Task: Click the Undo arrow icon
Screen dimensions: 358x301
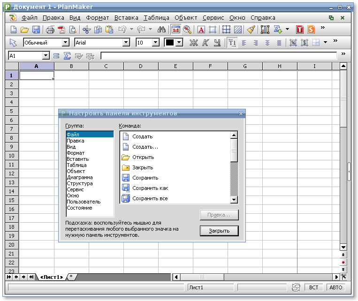Action: click(122, 30)
